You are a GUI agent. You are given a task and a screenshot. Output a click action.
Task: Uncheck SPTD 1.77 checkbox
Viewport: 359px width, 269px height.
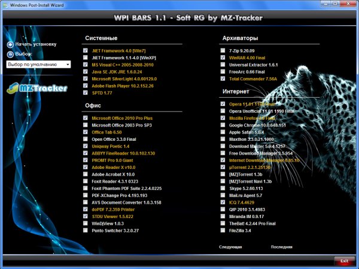coord(86,93)
